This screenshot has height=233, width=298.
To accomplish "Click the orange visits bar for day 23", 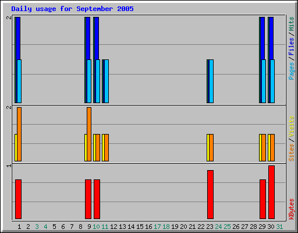I will click(x=211, y=147).
